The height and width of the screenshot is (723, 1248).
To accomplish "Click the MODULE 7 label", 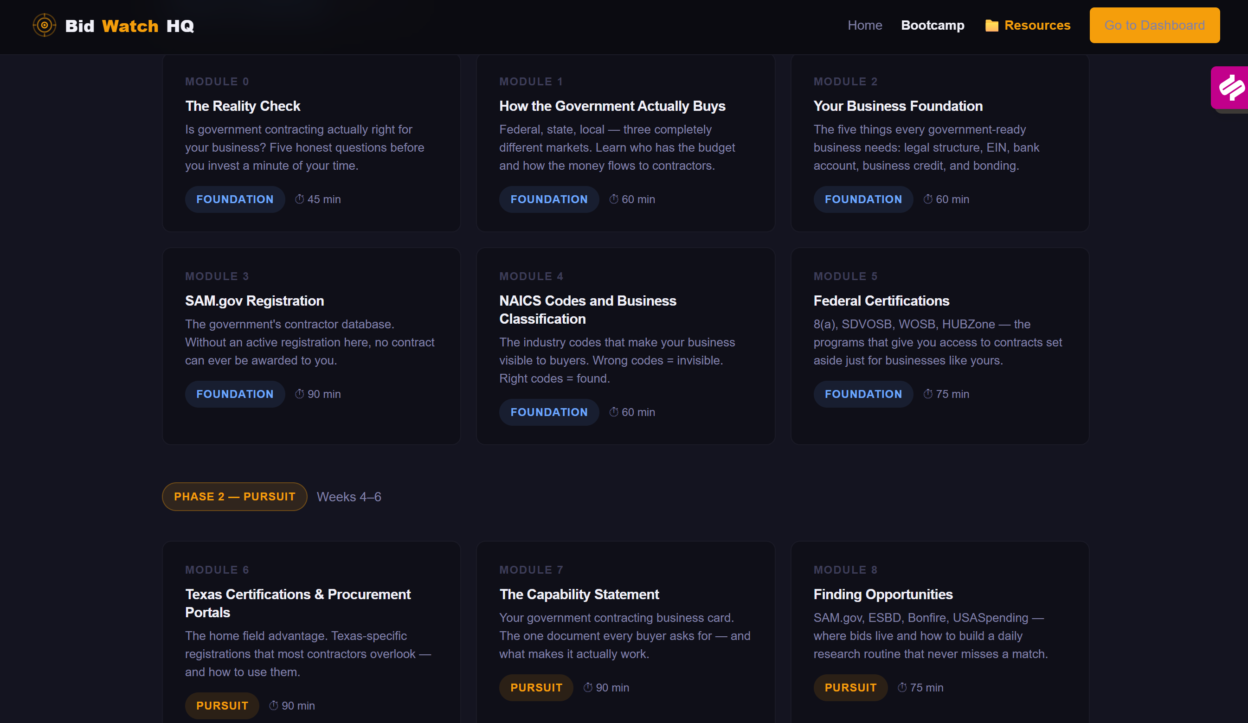I will (531, 570).
